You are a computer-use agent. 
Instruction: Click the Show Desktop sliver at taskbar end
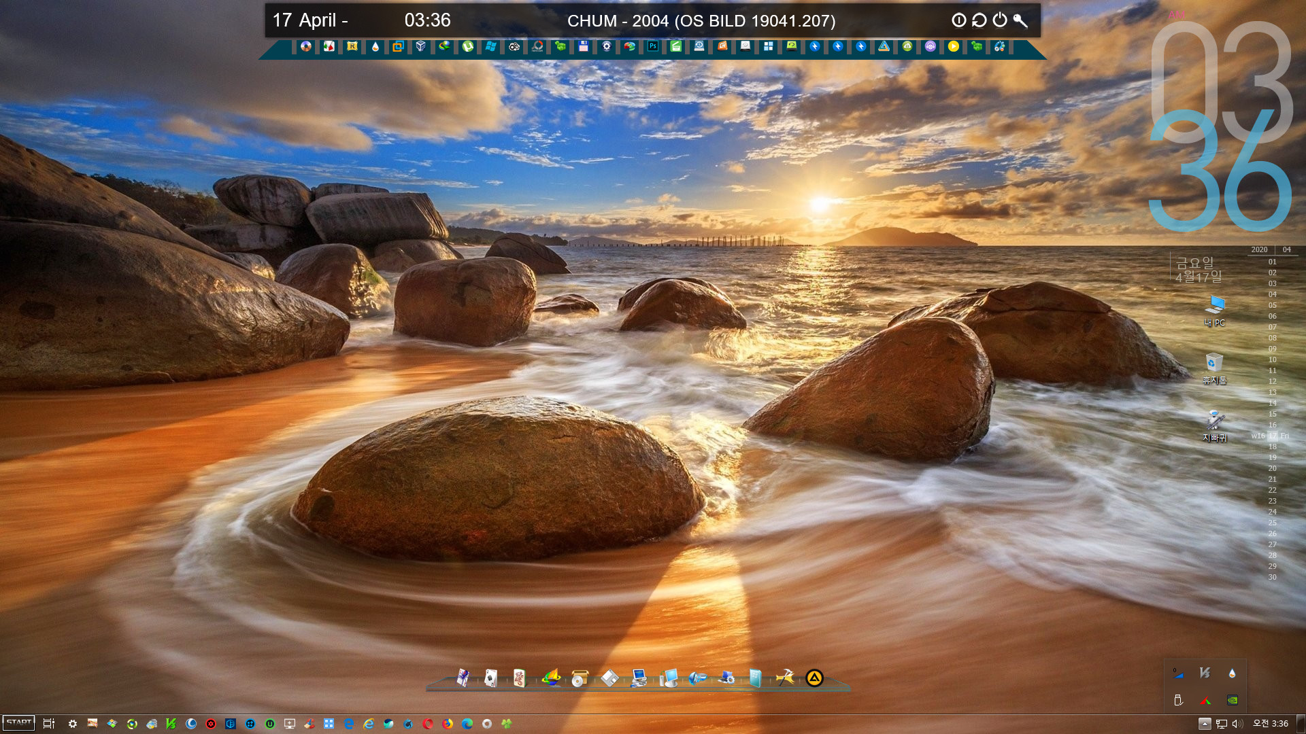coord(1301,724)
